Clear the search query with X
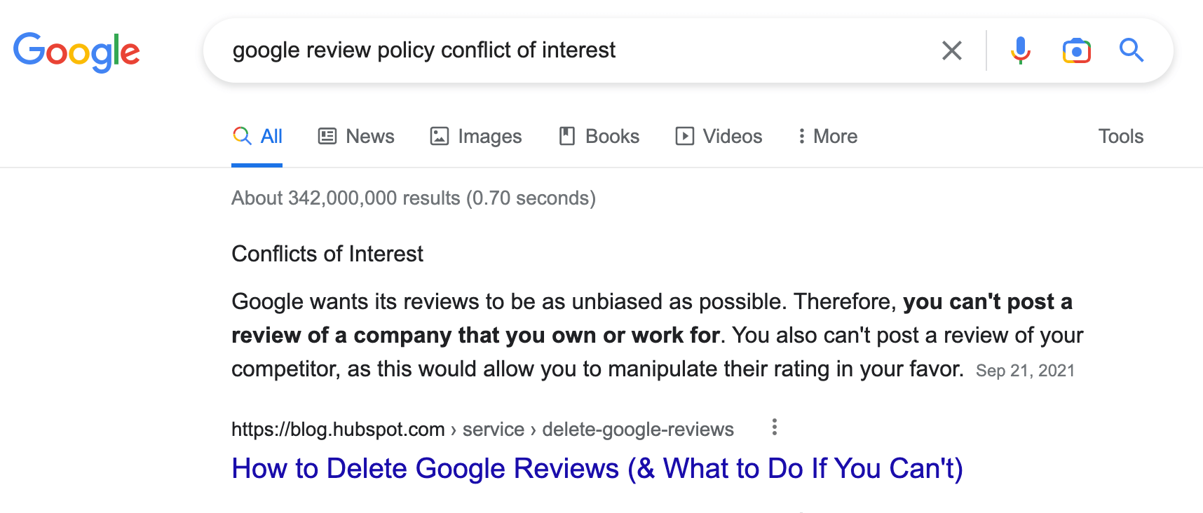1203x513 pixels. click(x=951, y=50)
